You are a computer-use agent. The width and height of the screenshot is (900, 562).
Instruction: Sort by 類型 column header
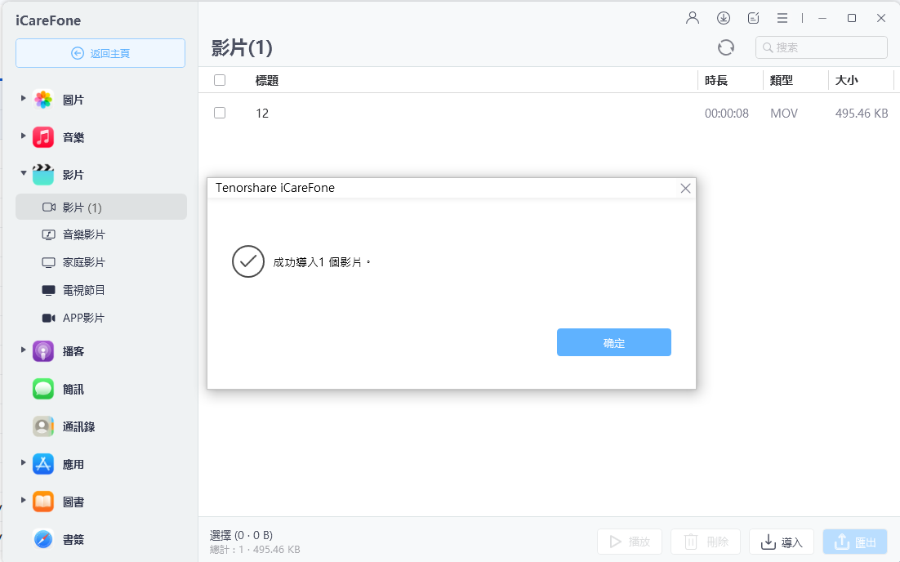(782, 81)
